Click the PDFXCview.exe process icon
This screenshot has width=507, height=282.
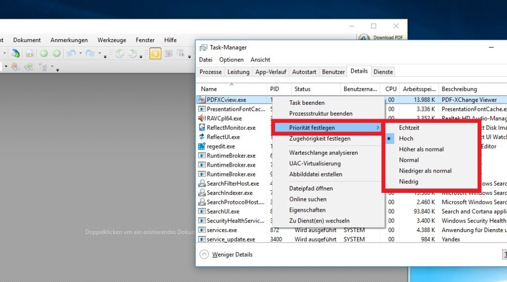[x=202, y=100]
